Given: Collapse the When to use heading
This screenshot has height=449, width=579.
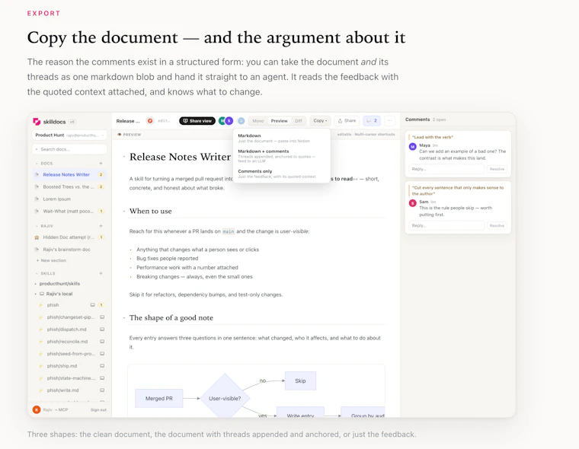Looking at the screenshot, I should point(124,212).
